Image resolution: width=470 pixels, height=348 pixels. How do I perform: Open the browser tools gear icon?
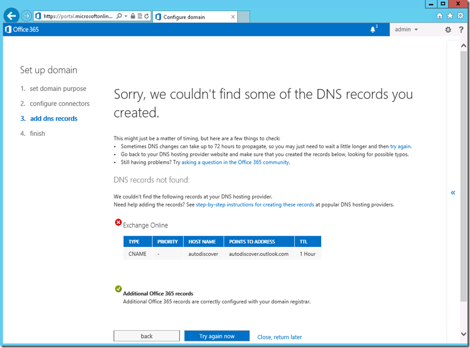click(x=460, y=16)
